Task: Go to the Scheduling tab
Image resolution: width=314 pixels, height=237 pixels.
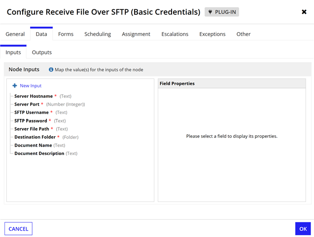Action: coord(98,34)
